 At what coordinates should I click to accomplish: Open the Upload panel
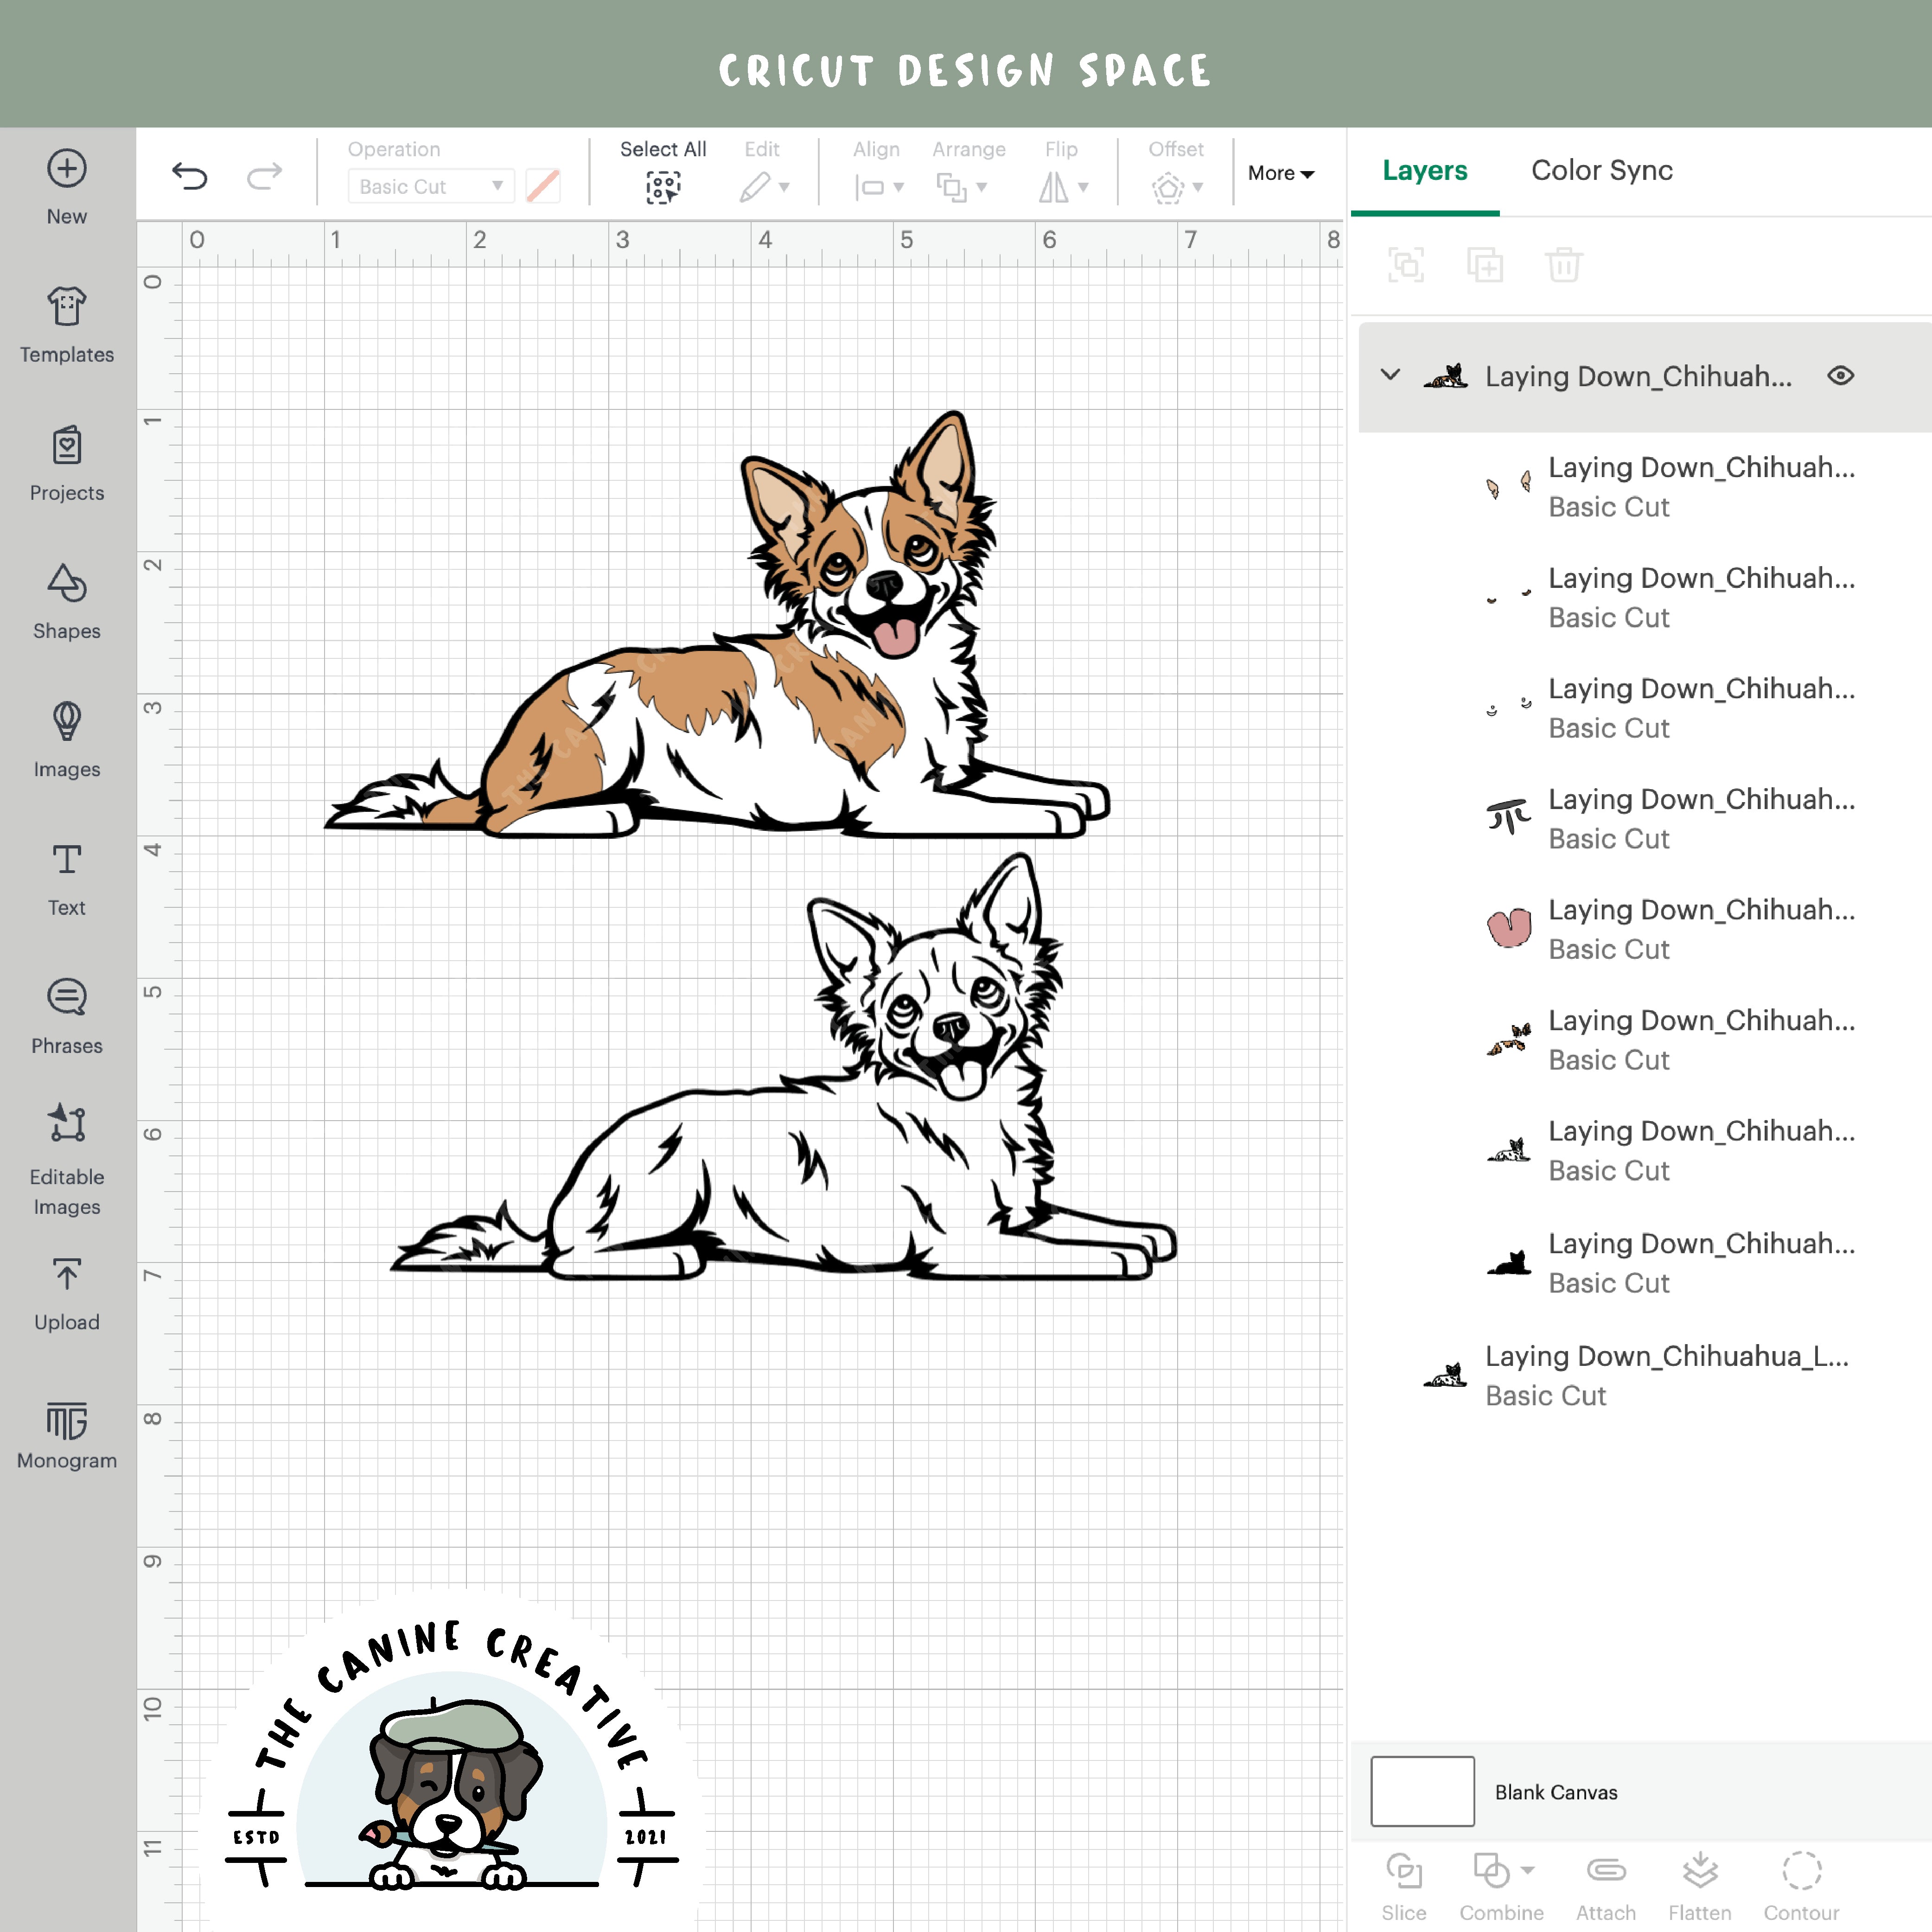click(66, 1288)
